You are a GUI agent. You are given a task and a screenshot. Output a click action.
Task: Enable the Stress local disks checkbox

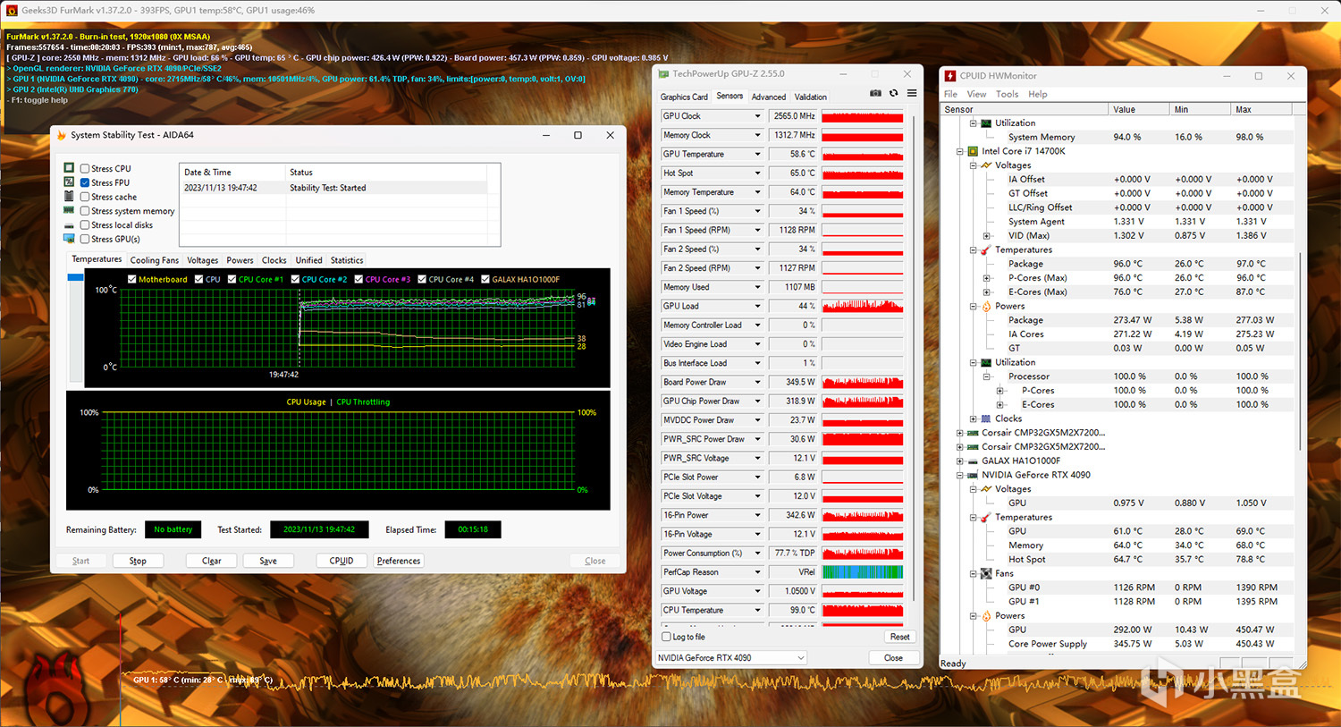(x=85, y=225)
